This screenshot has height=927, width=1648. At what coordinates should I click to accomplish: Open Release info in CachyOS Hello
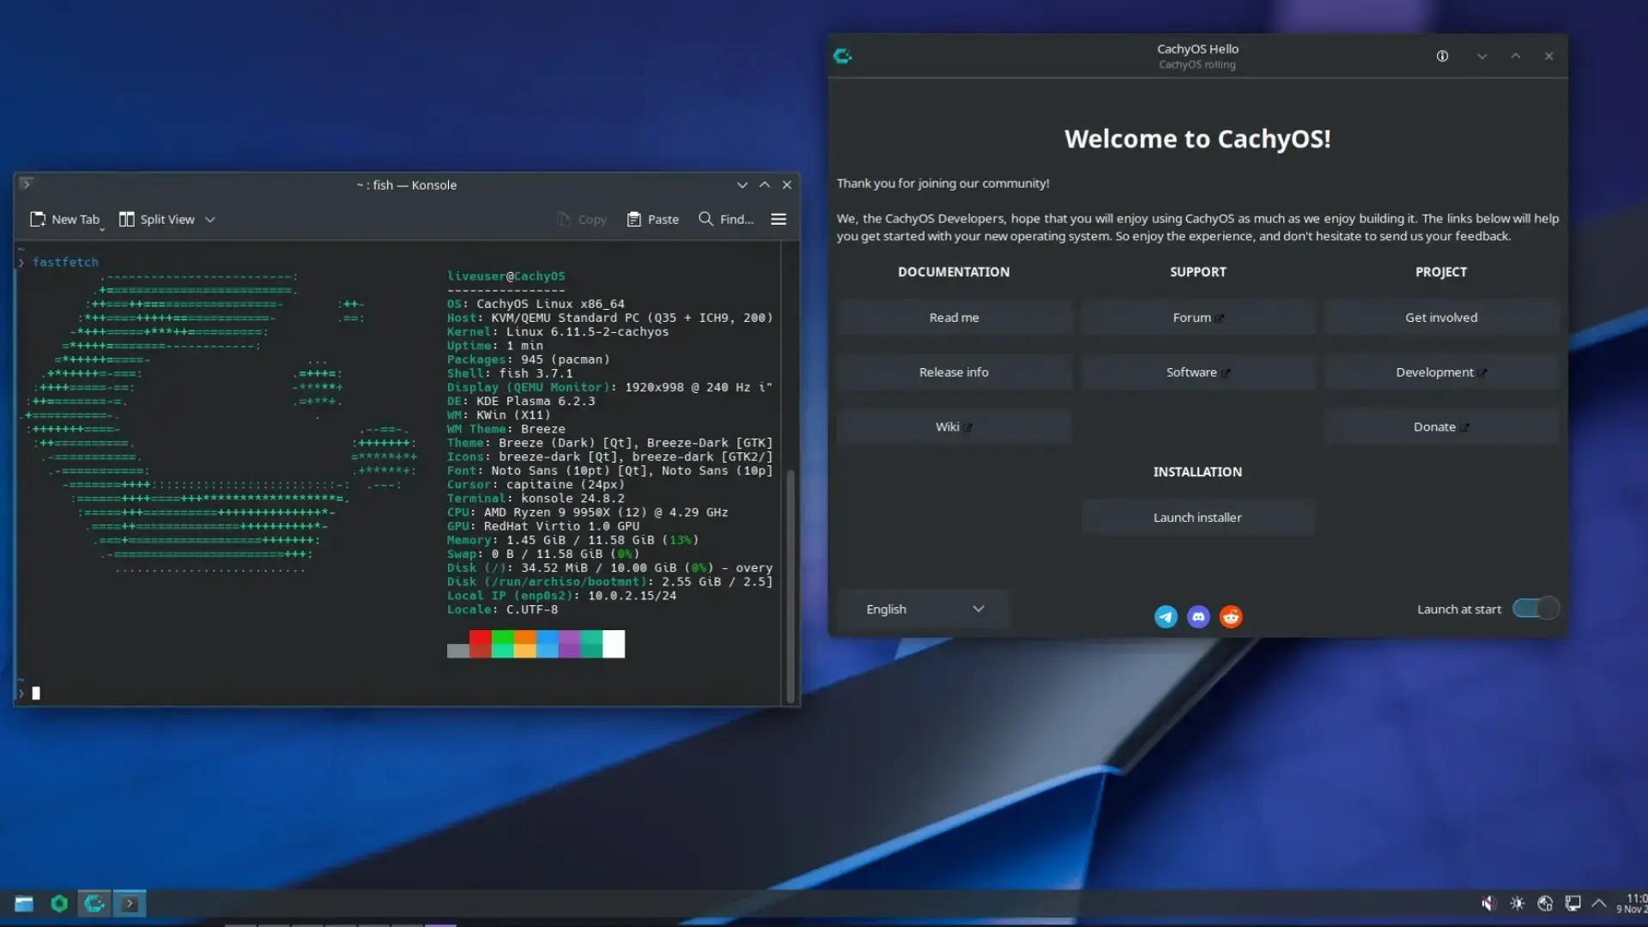click(x=954, y=372)
